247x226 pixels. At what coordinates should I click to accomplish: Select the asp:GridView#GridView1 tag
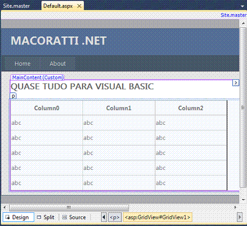tap(157, 217)
